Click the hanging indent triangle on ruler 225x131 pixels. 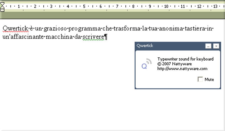tap(2, 7)
